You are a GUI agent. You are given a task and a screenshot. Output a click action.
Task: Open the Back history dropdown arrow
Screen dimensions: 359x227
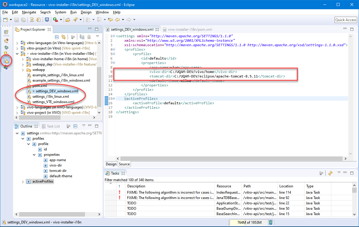[x=123, y=20]
